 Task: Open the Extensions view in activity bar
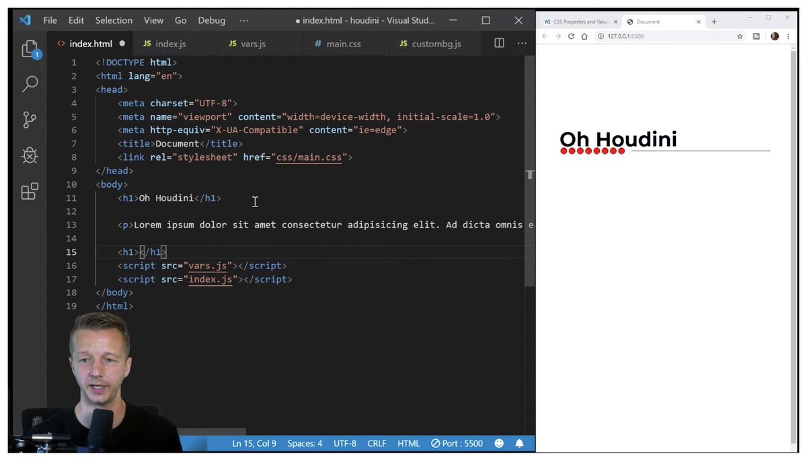pyautogui.click(x=30, y=191)
